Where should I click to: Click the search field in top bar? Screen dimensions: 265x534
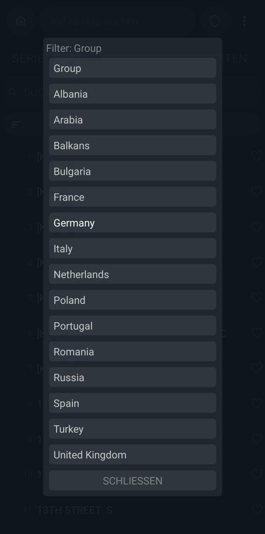pyautogui.click(x=118, y=21)
